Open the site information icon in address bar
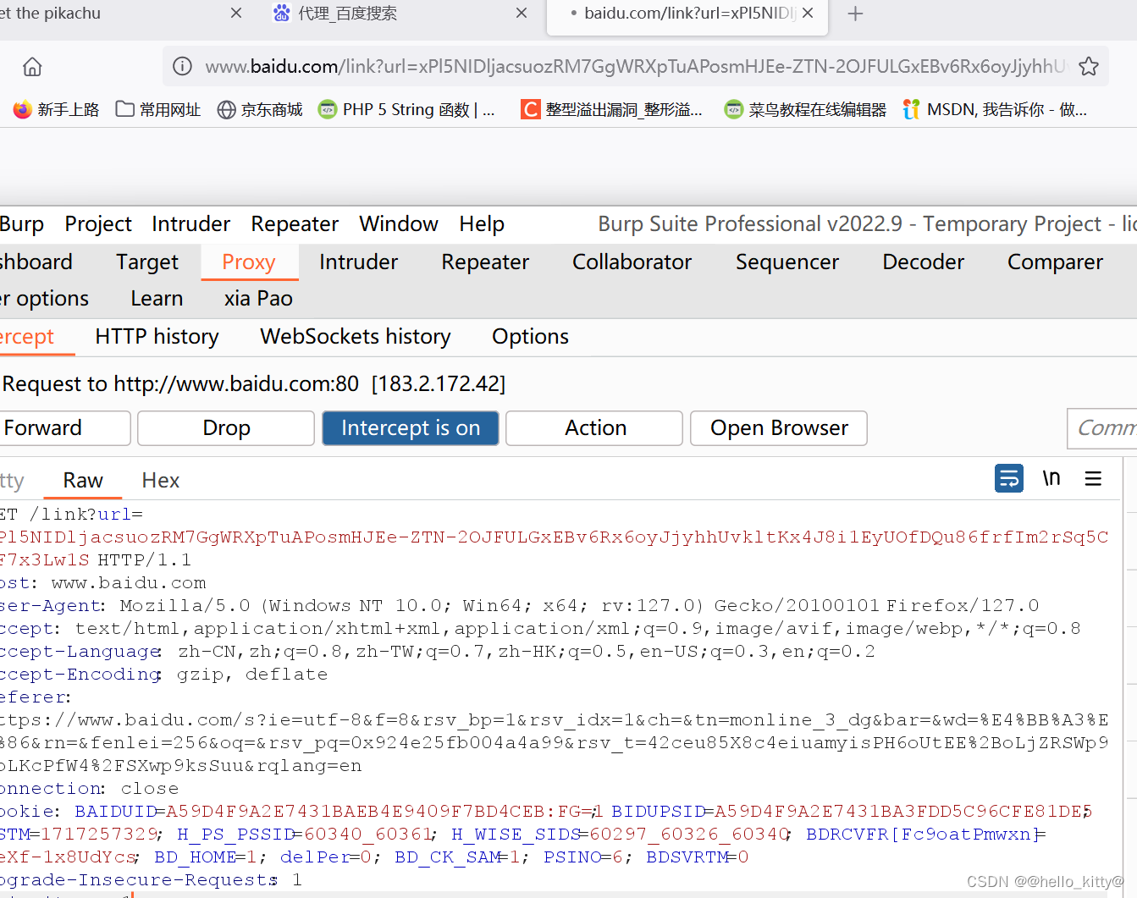Viewport: 1137px width, 898px height. pos(182,66)
